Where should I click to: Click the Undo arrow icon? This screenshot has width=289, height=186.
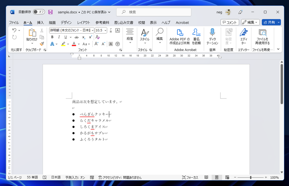click(x=14, y=30)
